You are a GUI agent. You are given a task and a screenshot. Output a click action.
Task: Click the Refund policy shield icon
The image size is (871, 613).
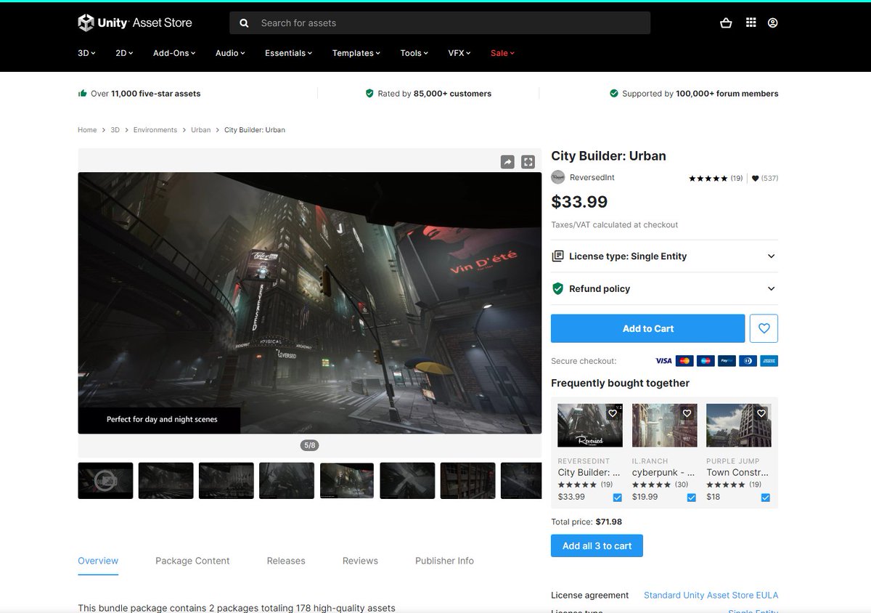(557, 288)
